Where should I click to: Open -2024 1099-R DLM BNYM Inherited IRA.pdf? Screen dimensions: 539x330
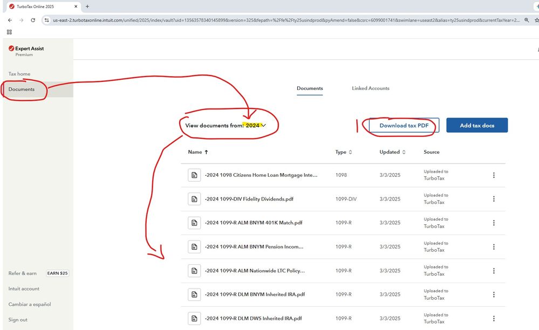click(255, 294)
